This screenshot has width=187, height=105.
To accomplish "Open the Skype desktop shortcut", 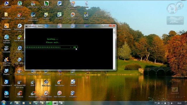I will [6, 94].
